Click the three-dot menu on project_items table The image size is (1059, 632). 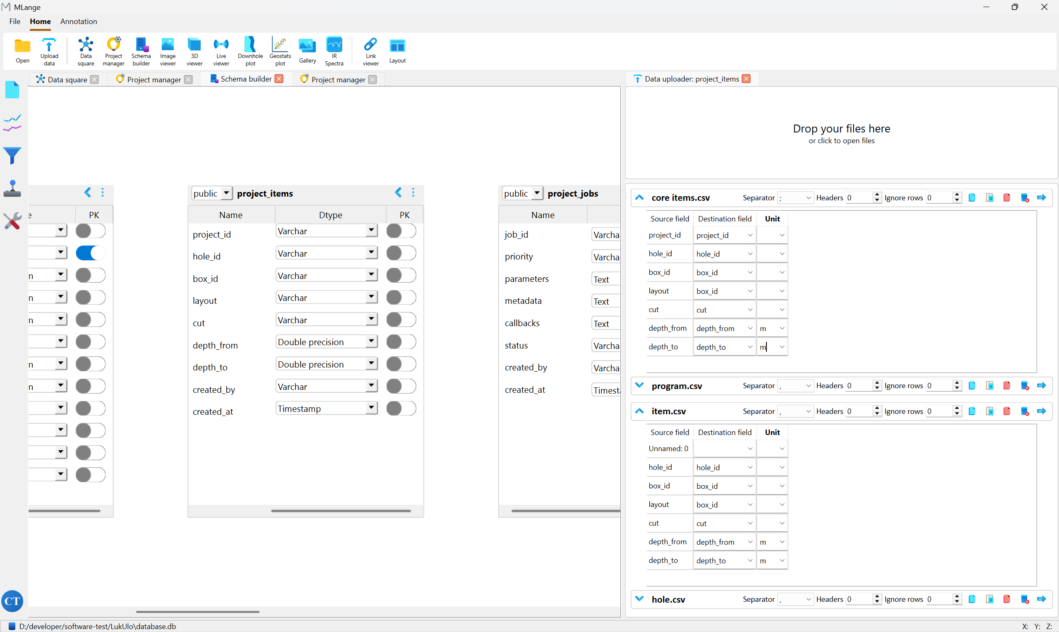coord(413,192)
